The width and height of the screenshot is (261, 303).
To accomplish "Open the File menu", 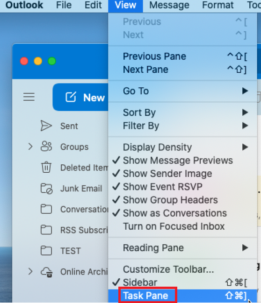I will (x=64, y=5).
